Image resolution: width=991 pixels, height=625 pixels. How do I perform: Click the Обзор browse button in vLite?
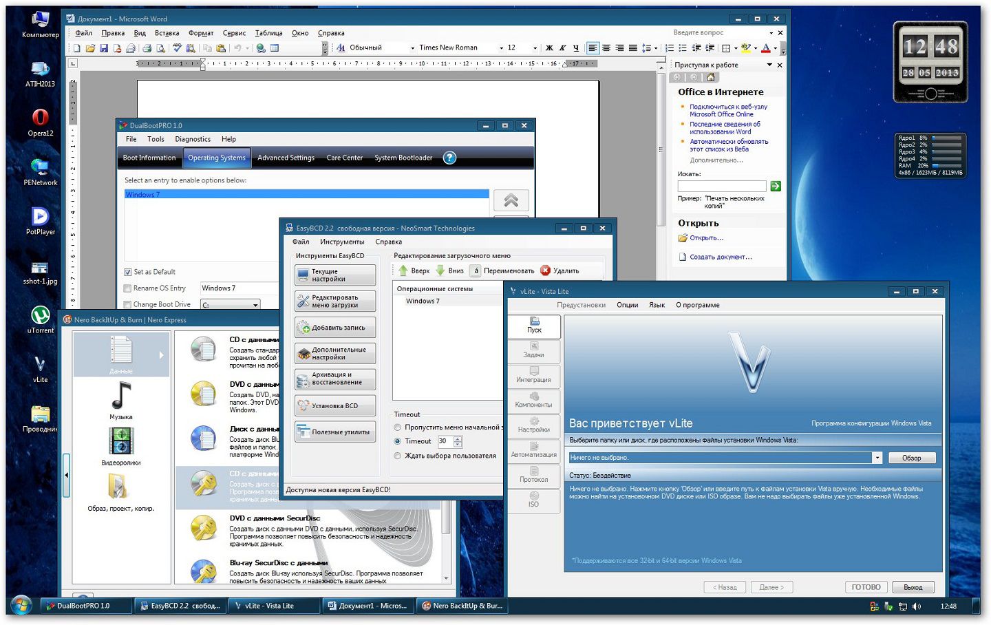pos(911,458)
